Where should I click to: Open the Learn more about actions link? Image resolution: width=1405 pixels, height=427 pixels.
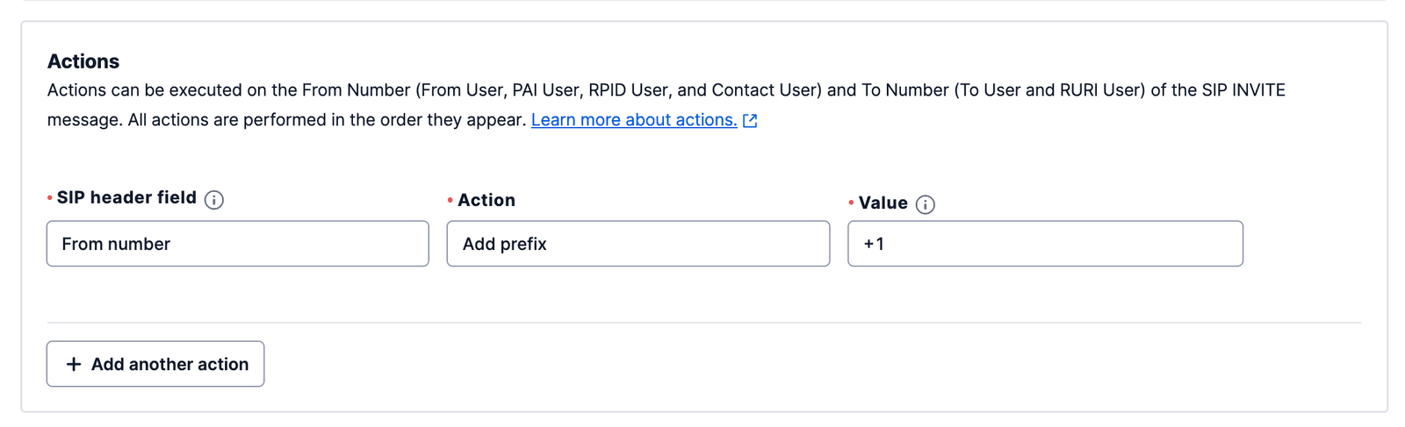(x=634, y=120)
